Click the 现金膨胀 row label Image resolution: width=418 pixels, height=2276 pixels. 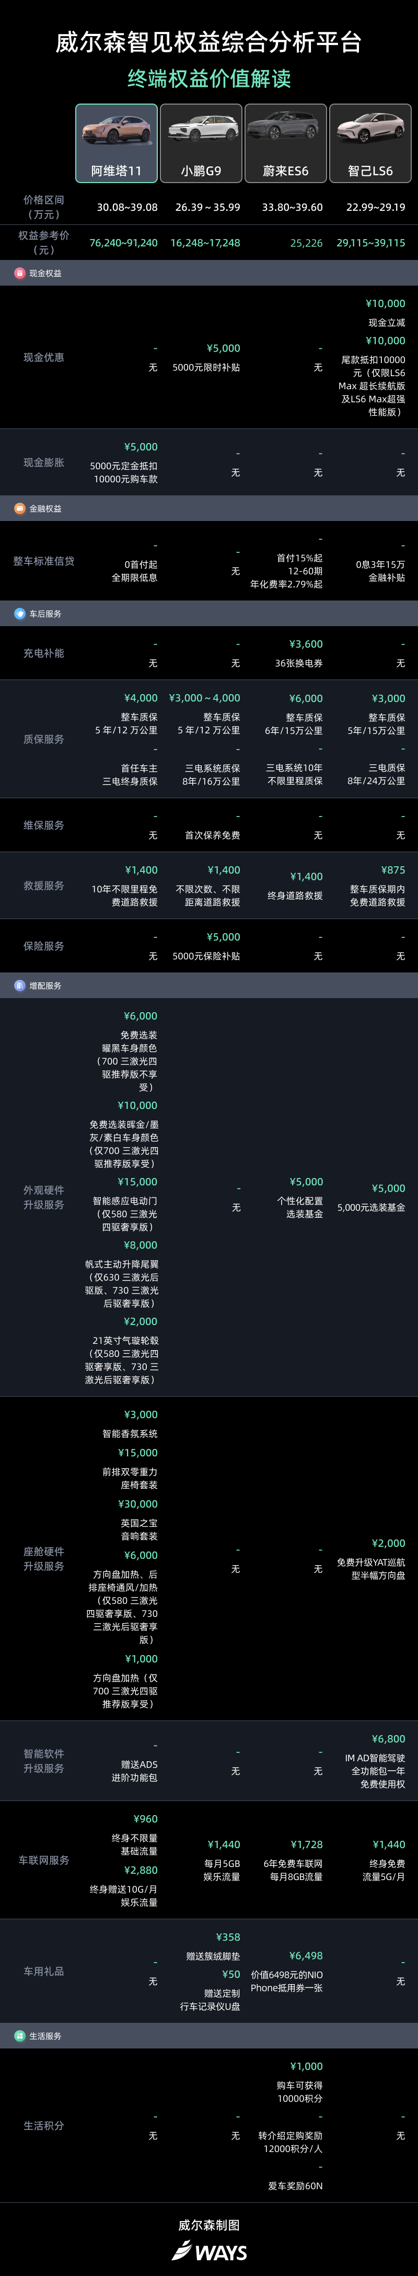[43, 462]
